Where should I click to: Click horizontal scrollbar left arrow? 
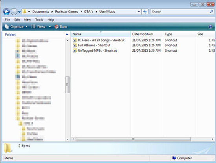pyautogui.click(x=73, y=139)
